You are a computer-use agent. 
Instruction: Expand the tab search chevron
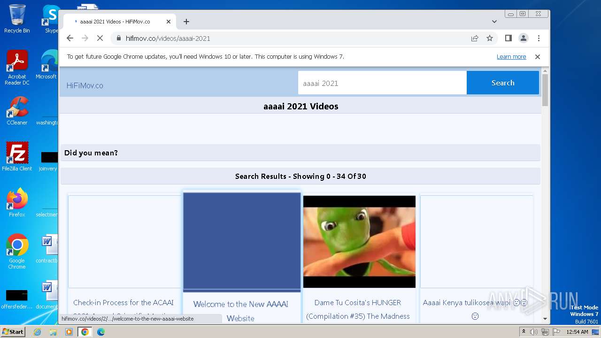click(x=494, y=22)
